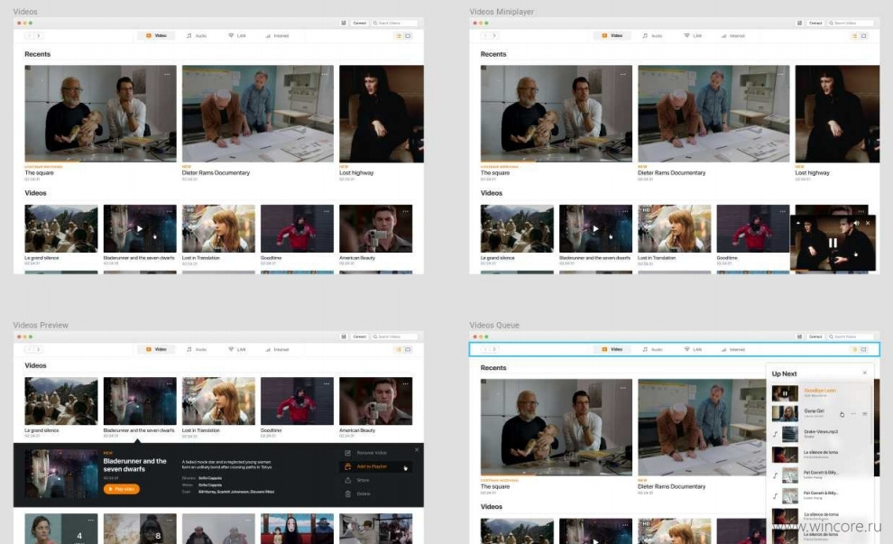
Task: Open options for Goodtime in Videos Miniplayer
Action: pos(783,211)
